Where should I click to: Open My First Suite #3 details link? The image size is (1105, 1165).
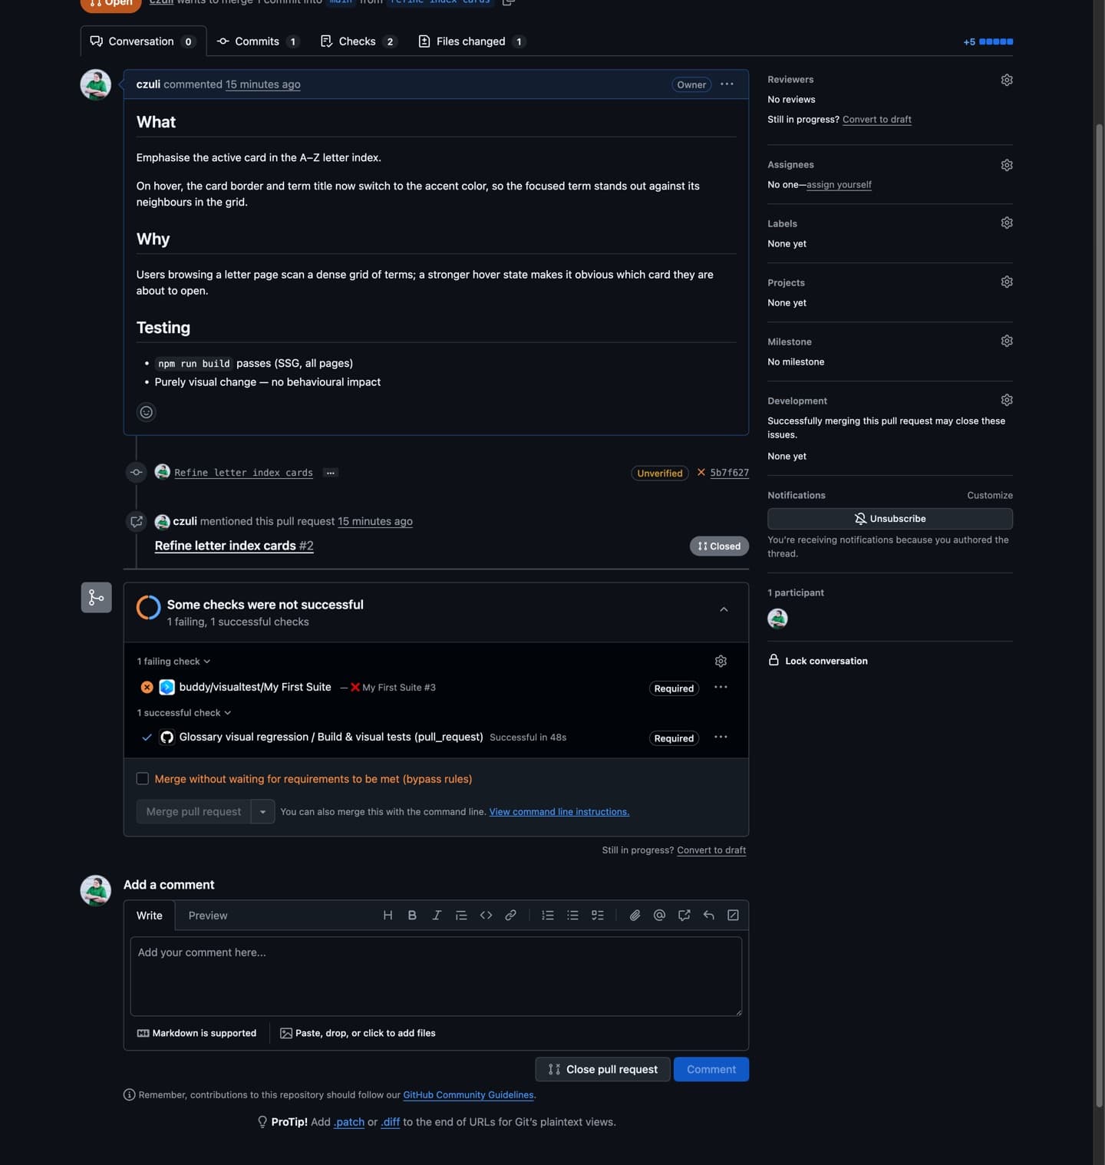point(399,687)
